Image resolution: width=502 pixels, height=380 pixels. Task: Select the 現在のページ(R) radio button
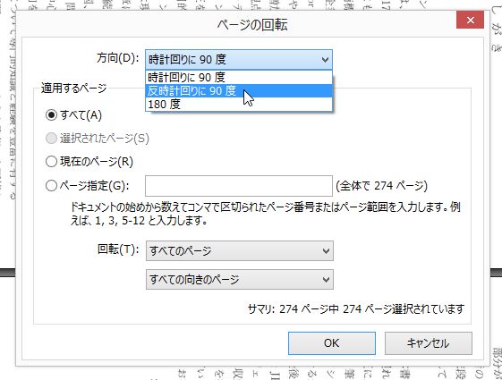click(x=51, y=162)
